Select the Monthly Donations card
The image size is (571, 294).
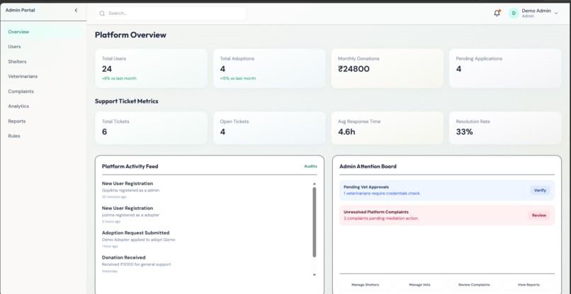(387, 69)
